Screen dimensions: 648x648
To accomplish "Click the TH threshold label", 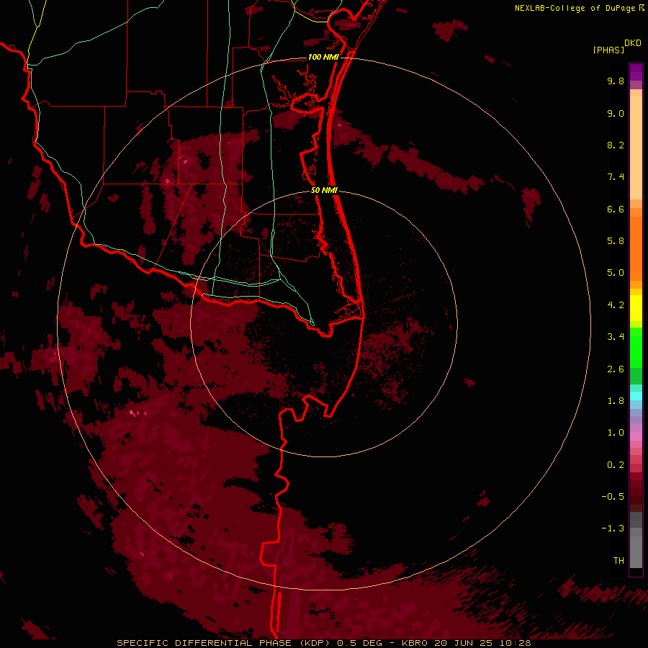I will tap(618, 561).
